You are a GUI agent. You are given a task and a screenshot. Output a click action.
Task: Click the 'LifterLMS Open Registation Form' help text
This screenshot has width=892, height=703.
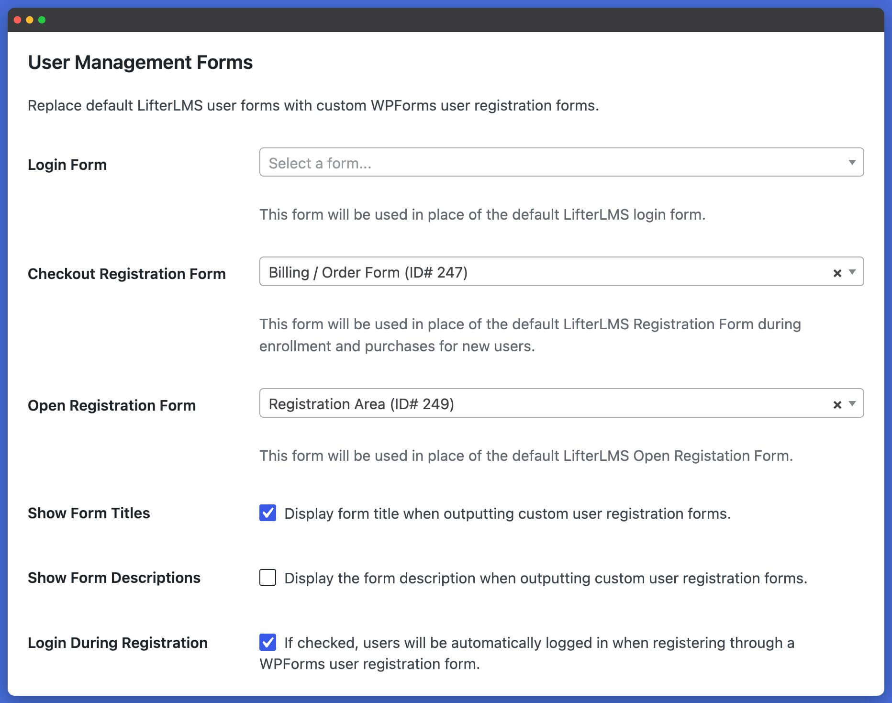526,456
